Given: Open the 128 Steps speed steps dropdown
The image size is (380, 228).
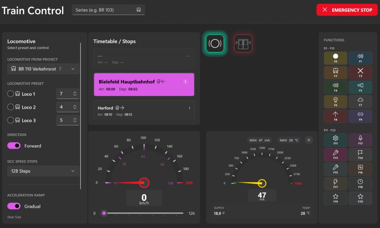Looking at the screenshot, I should [x=43, y=171].
